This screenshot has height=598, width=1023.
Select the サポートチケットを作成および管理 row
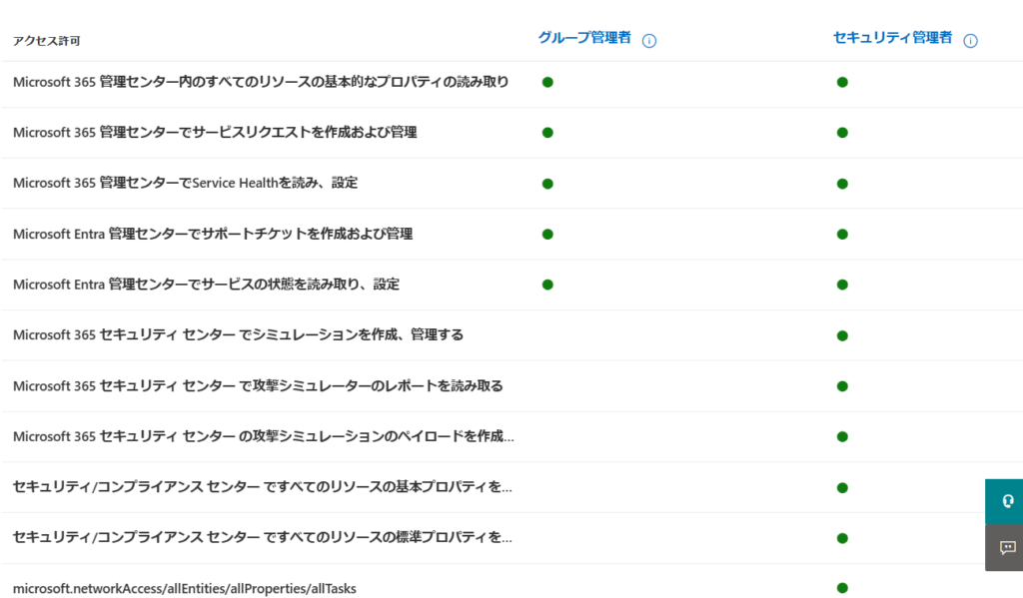(x=511, y=234)
